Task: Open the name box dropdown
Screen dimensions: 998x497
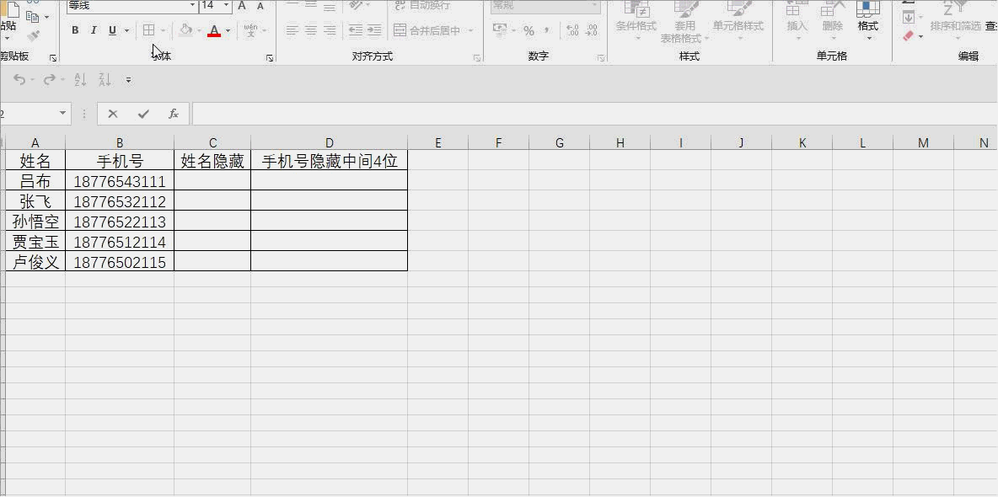Action: coord(62,113)
